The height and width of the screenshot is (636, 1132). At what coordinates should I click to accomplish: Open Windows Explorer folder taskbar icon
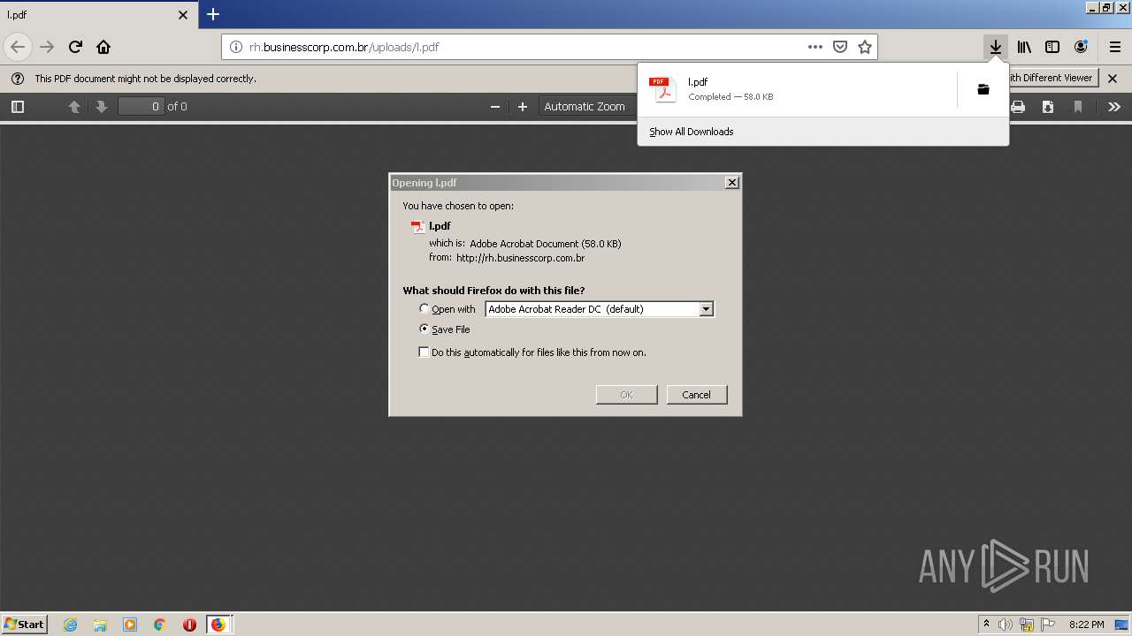(100, 625)
